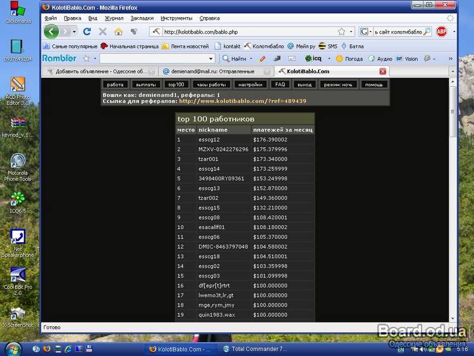Click the 'выплаты' site button
Image resolution: width=474 pixels, height=356 pixels.
[x=147, y=84]
